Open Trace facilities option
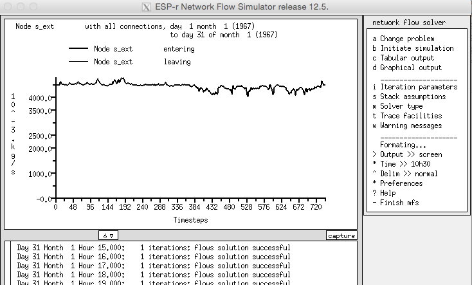This screenshot has height=285, width=472. click(x=412, y=116)
